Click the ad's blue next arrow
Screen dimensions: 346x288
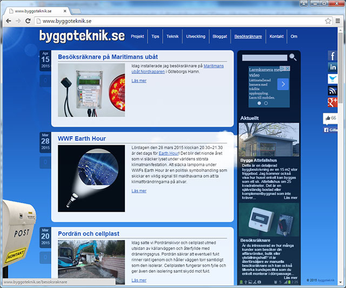click(283, 84)
